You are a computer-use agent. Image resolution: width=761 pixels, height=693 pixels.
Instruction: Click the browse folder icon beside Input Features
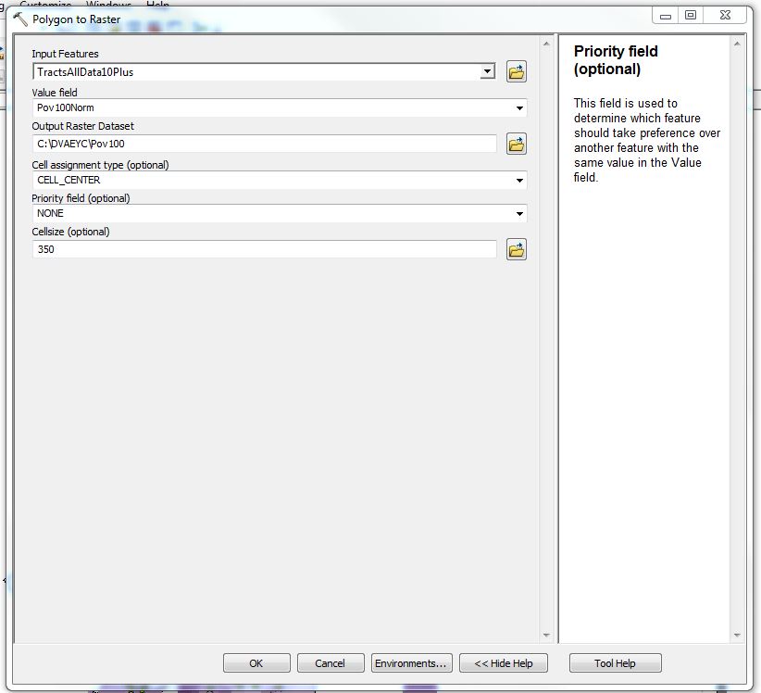pyautogui.click(x=517, y=72)
